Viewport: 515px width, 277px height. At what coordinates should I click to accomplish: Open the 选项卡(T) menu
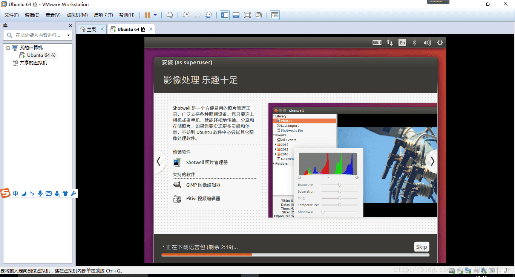click(x=103, y=15)
